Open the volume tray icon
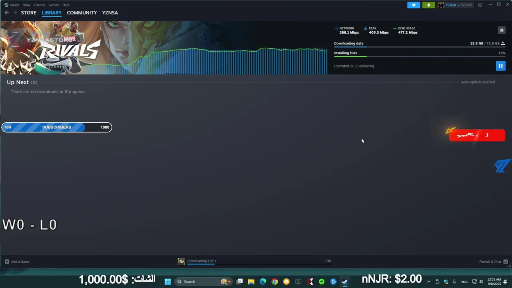 [x=481, y=282]
